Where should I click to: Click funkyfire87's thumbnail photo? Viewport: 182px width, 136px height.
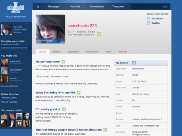(x=5, y=71)
